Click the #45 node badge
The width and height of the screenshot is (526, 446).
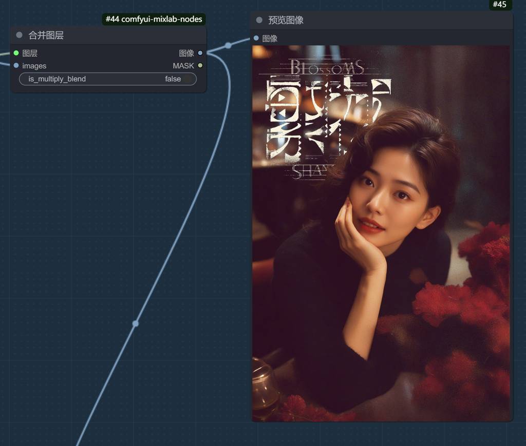tap(499, 5)
